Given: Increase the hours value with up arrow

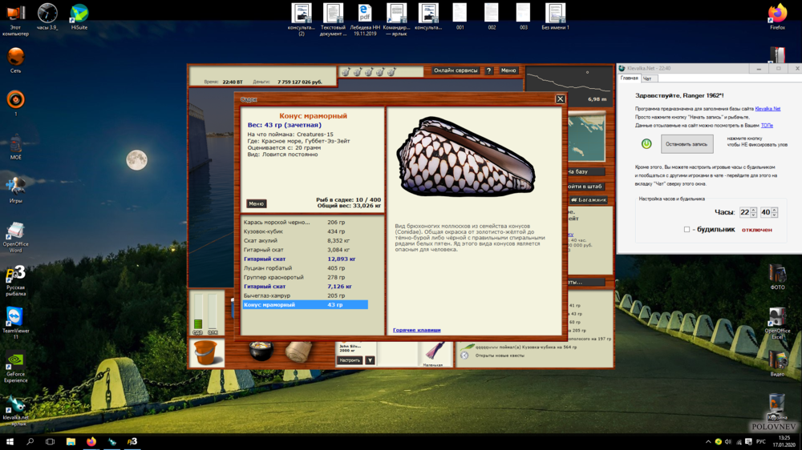Looking at the screenshot, I should pyautogui.click(x=754, y=210).
